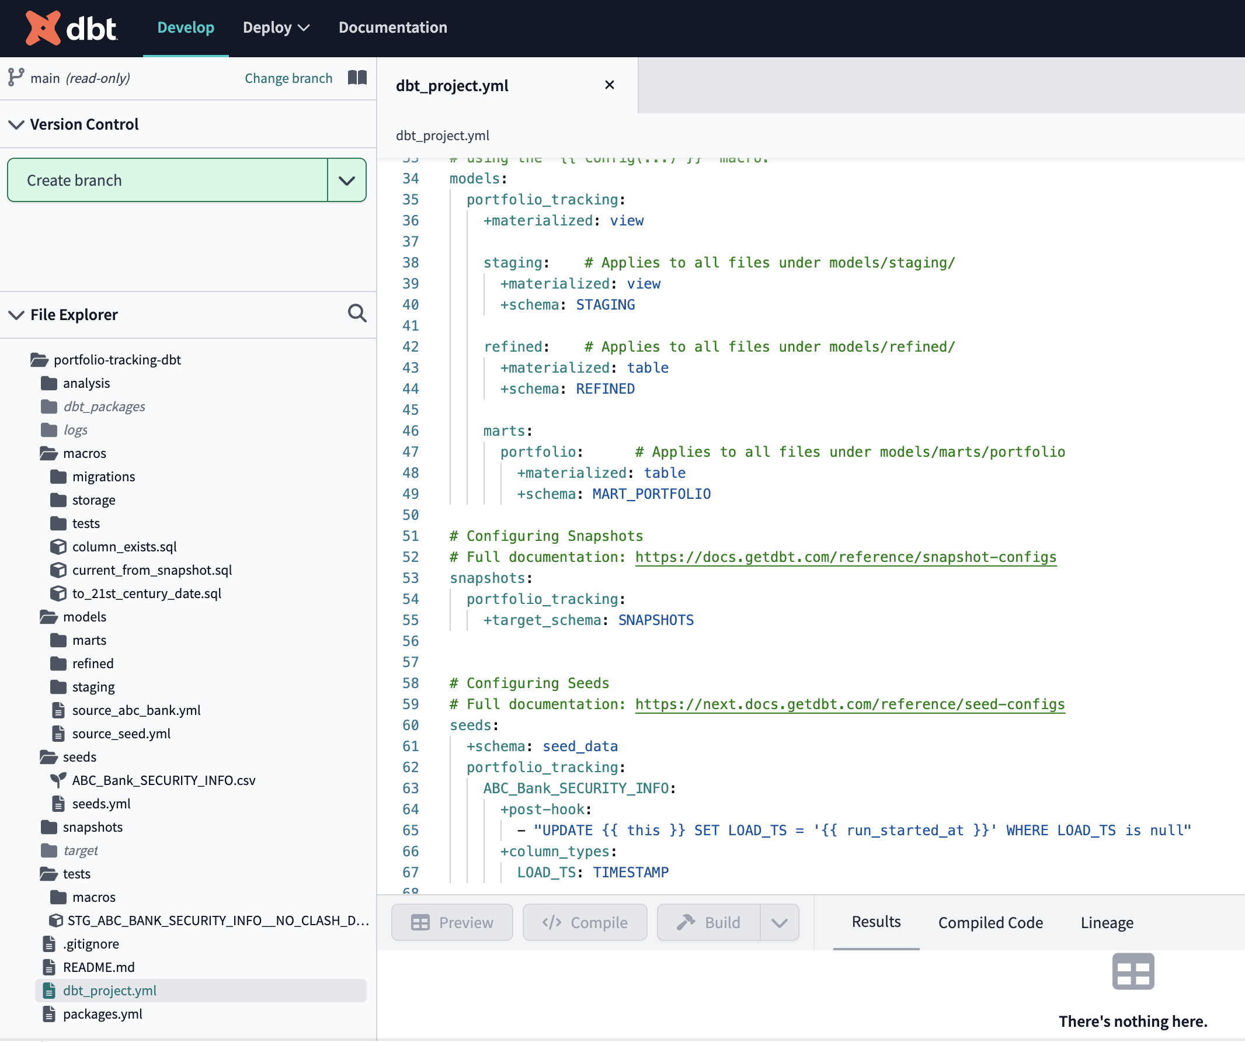Click the Build icon button
Image resolution: width=1245 pixels, height=1042 pixels.
pos(712,922)
